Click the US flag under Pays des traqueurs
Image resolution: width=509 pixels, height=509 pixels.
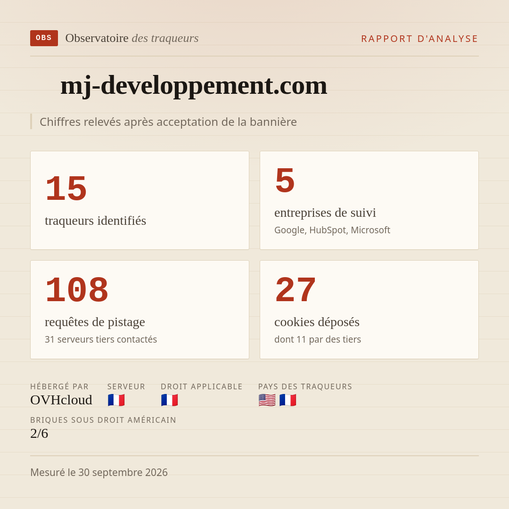click(267, 400)
